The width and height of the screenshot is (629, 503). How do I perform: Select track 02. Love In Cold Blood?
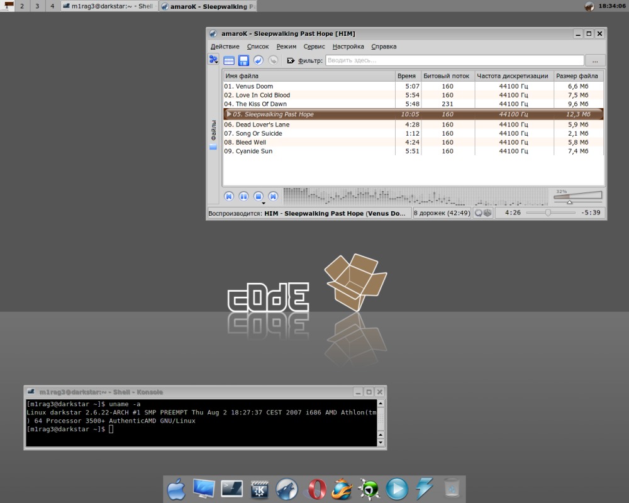tap(413, 95)
